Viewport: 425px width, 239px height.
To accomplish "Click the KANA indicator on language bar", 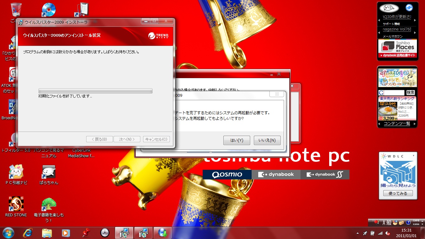I will 416,224.
